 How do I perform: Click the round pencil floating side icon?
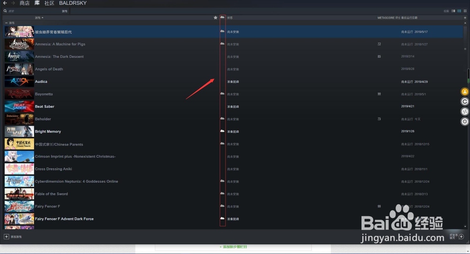pyautogui.click(x=465, y=111)
